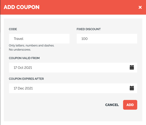Click the '17 Oct 2021' date text

click(23, 68)
